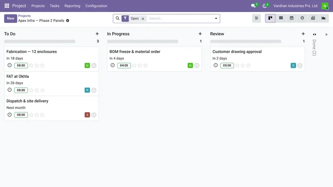Toggle state circle on FAT at Okhla
The image size is (333, 187).
94,90
